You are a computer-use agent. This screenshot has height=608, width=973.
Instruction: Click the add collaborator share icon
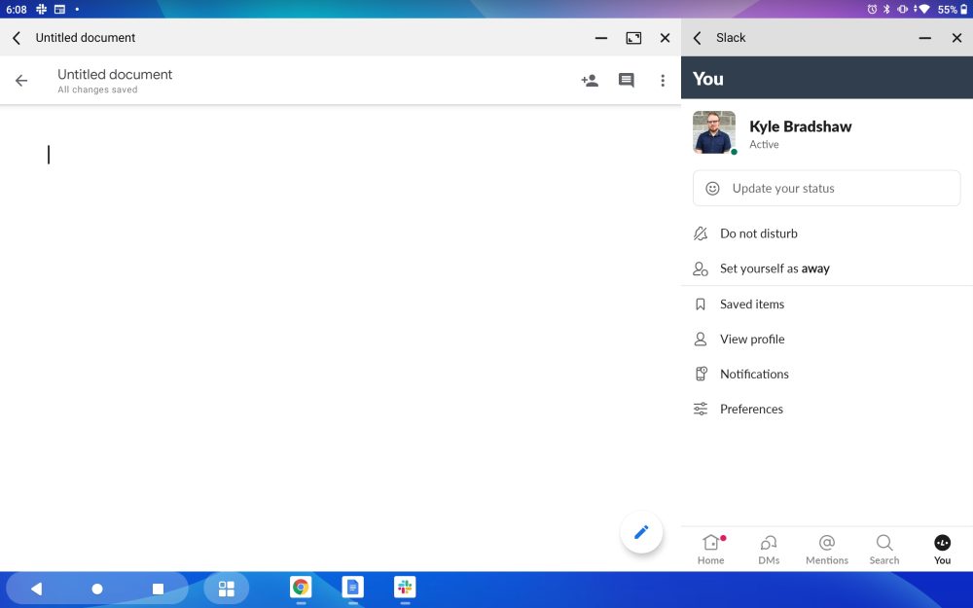(590, 81)
